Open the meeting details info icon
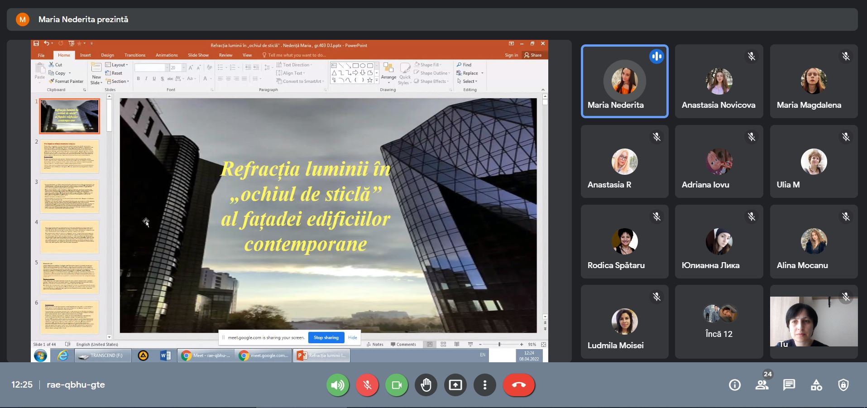 point(734,385)
